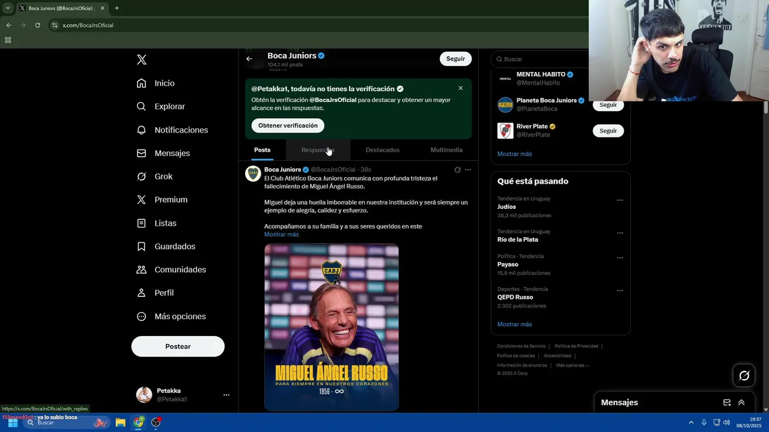Open File Explorer from the taskbar
The height and width of the screenshot is (432, 769).
[x=120, y=422]
